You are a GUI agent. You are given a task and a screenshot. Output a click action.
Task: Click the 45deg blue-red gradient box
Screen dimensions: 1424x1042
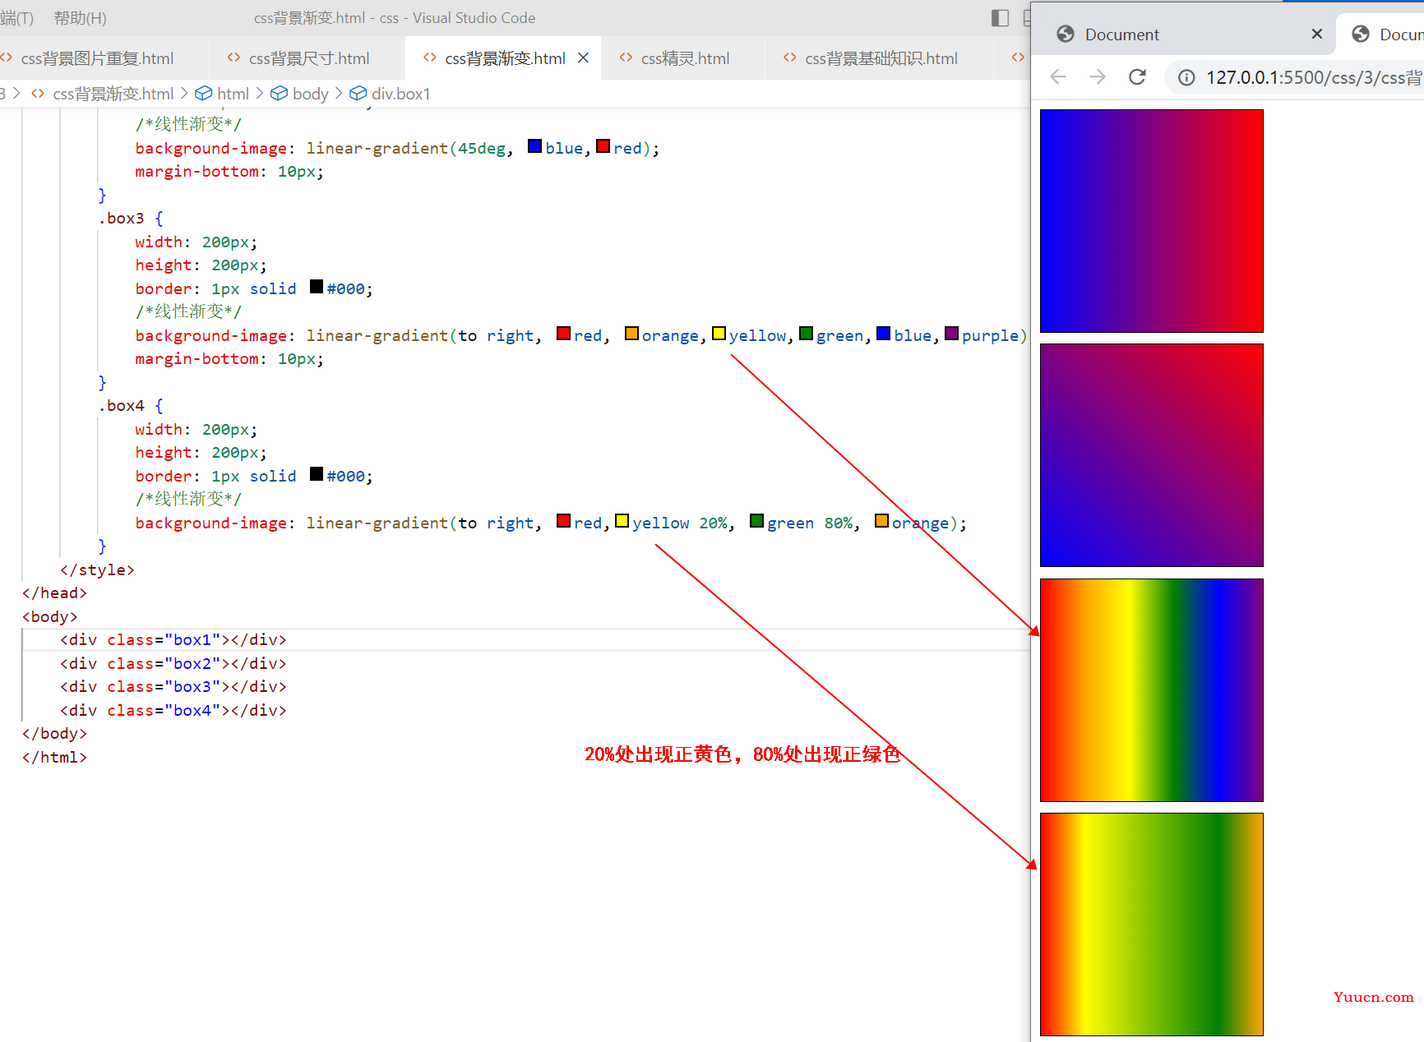point(1151,455)
